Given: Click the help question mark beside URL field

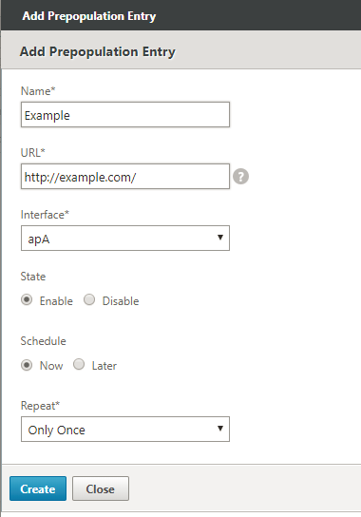Looking at the screenshot, I should 240,177.
